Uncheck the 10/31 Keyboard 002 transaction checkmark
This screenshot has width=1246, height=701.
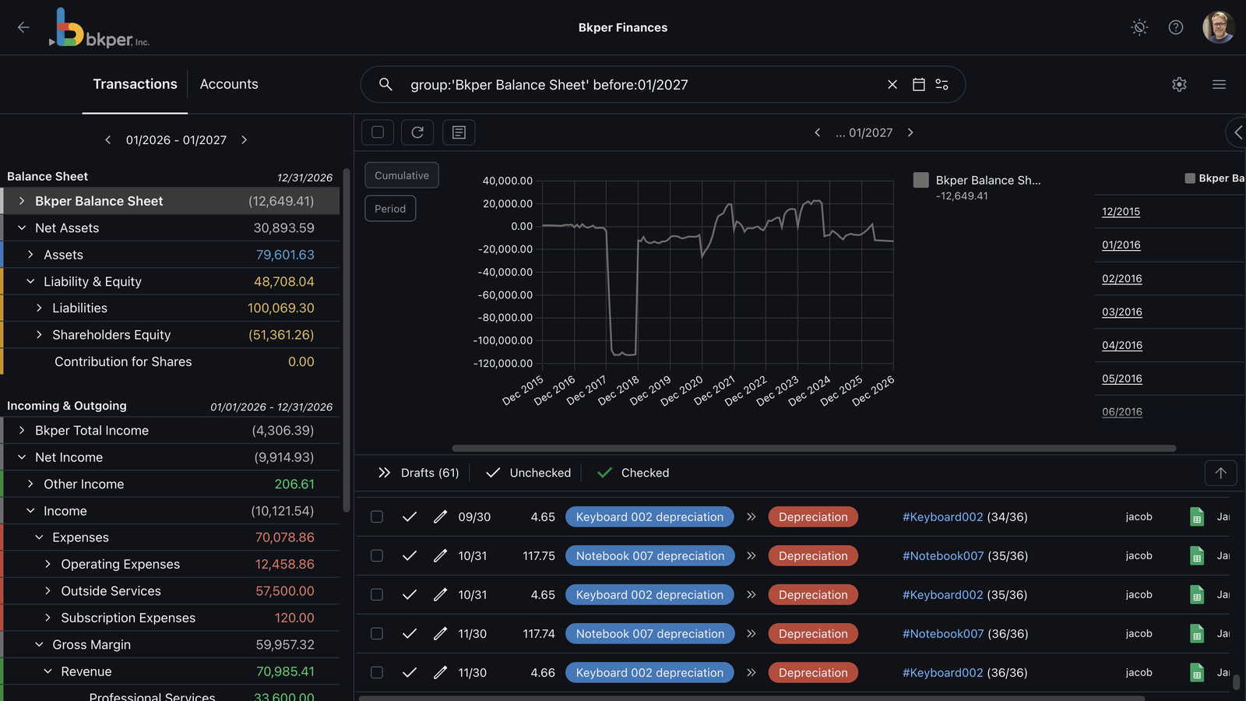pyautogui.click(x=410, y=594)
